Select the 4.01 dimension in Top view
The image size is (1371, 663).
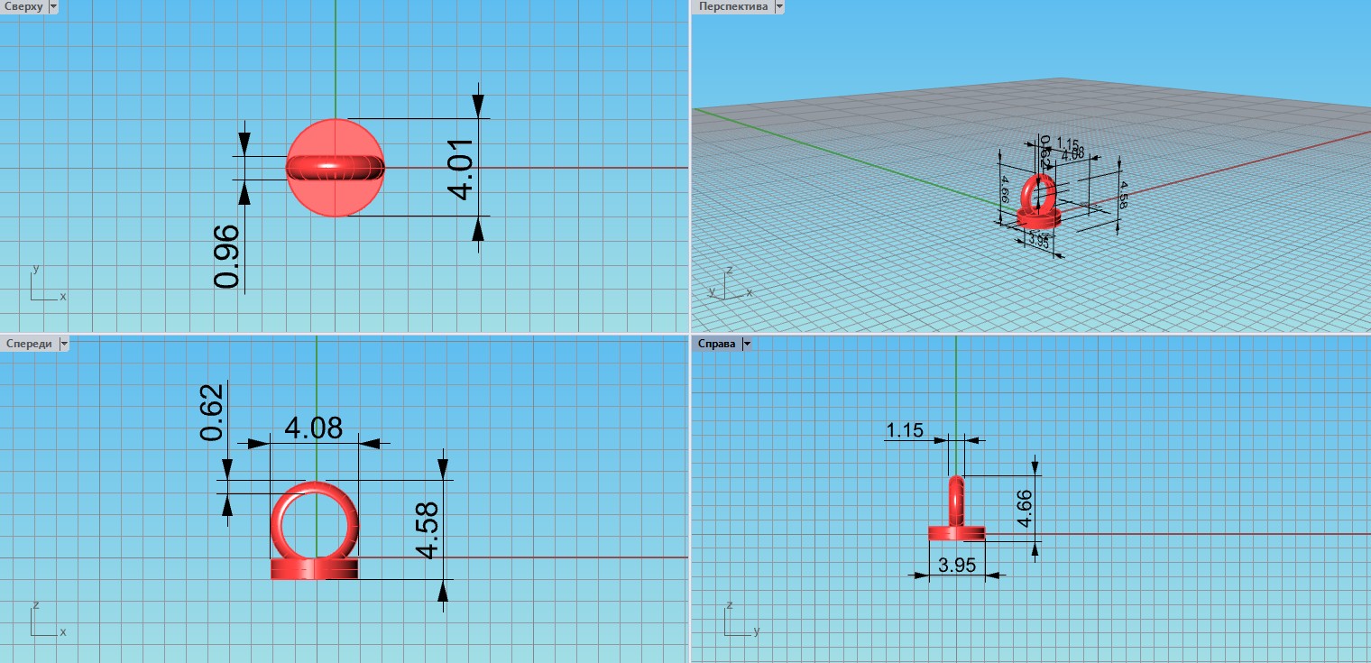pyautogui.click(x=460, y=169)
